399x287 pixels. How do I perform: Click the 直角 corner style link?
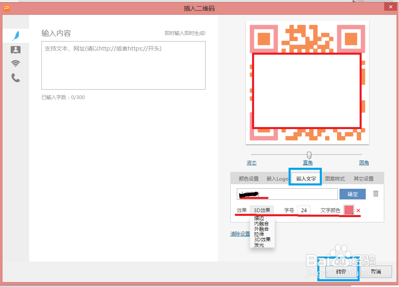(307, 162)
